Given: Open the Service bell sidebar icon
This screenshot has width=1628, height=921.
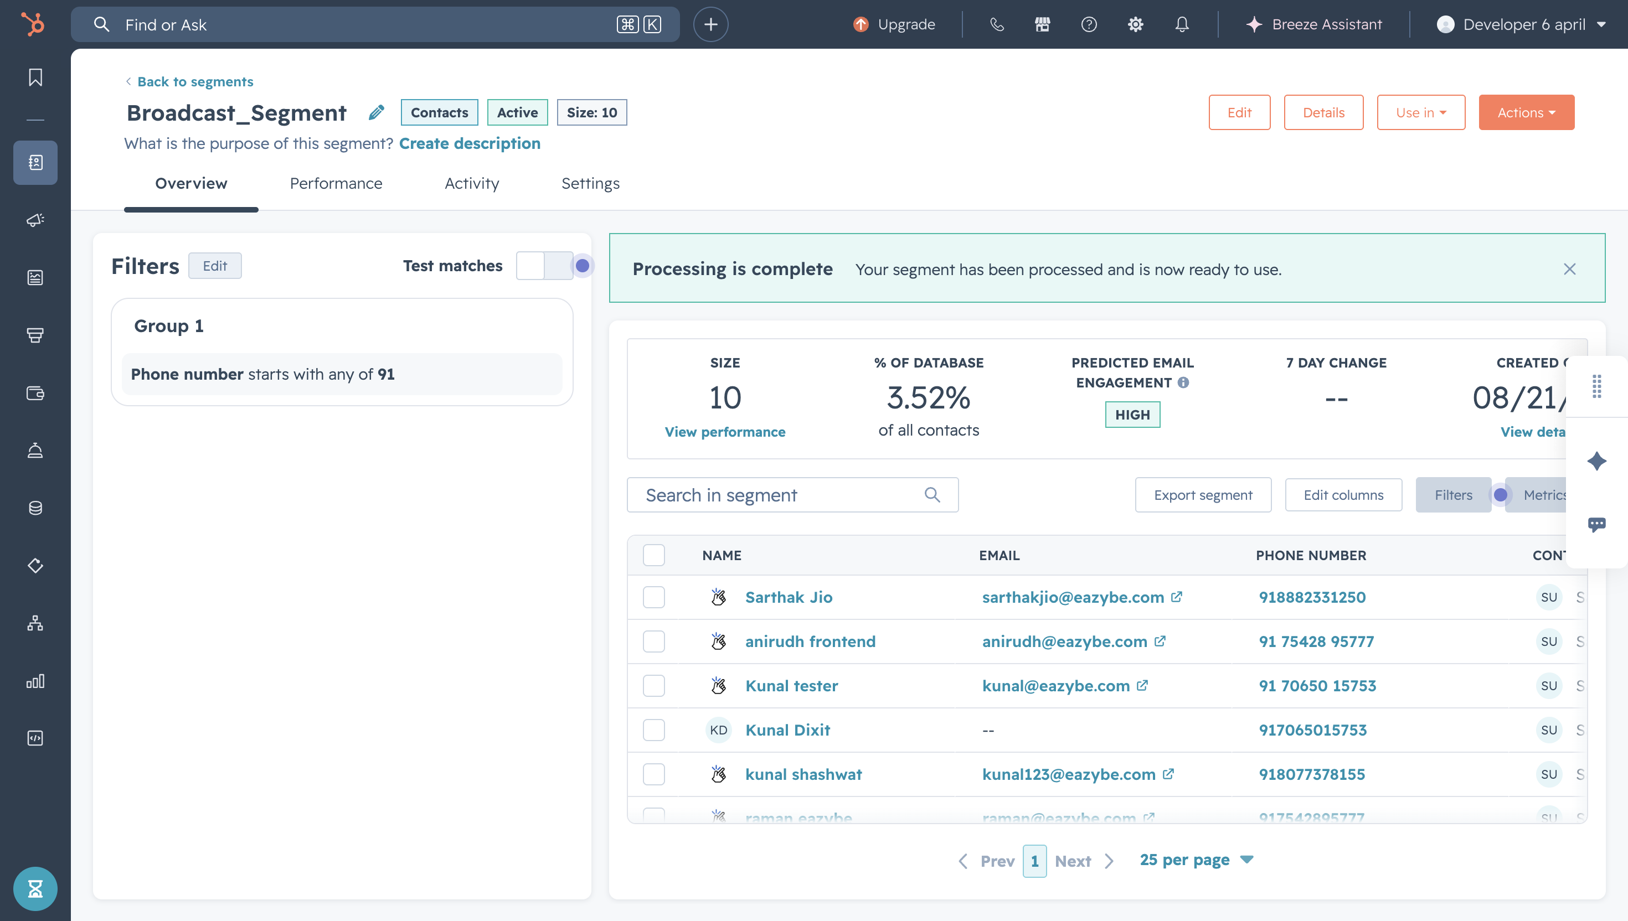Looking at the screenshot, I should tap(35, 451).
